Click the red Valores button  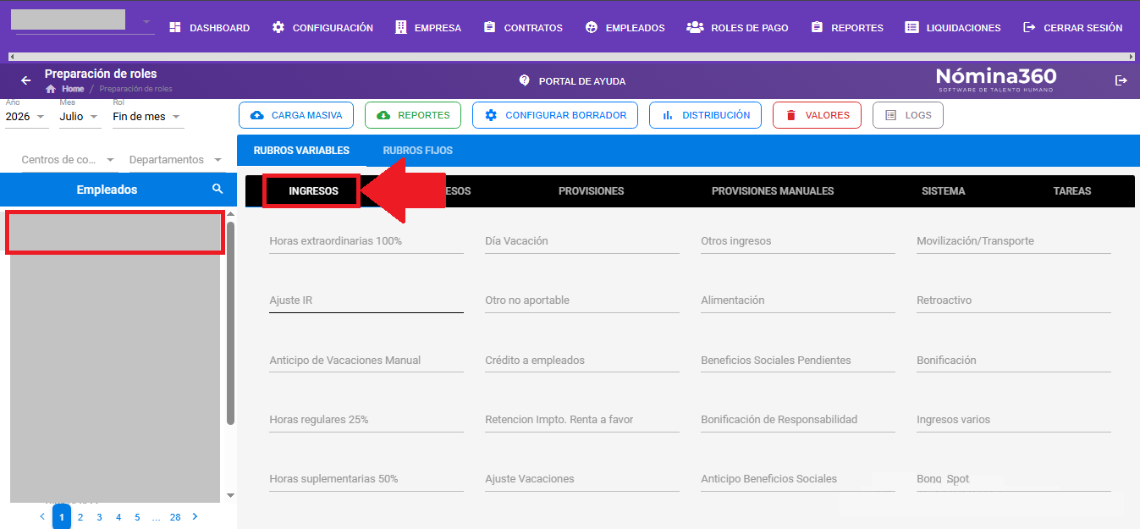pyautogui.click(x=817, y=115)
